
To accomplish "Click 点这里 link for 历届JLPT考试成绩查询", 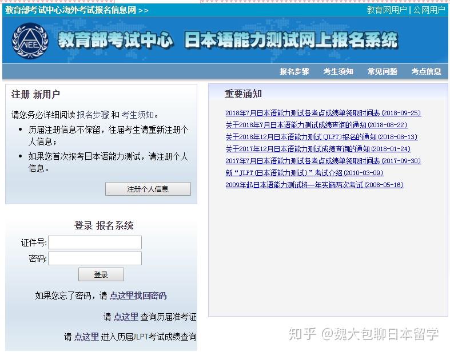I will (x=87, y=337).
